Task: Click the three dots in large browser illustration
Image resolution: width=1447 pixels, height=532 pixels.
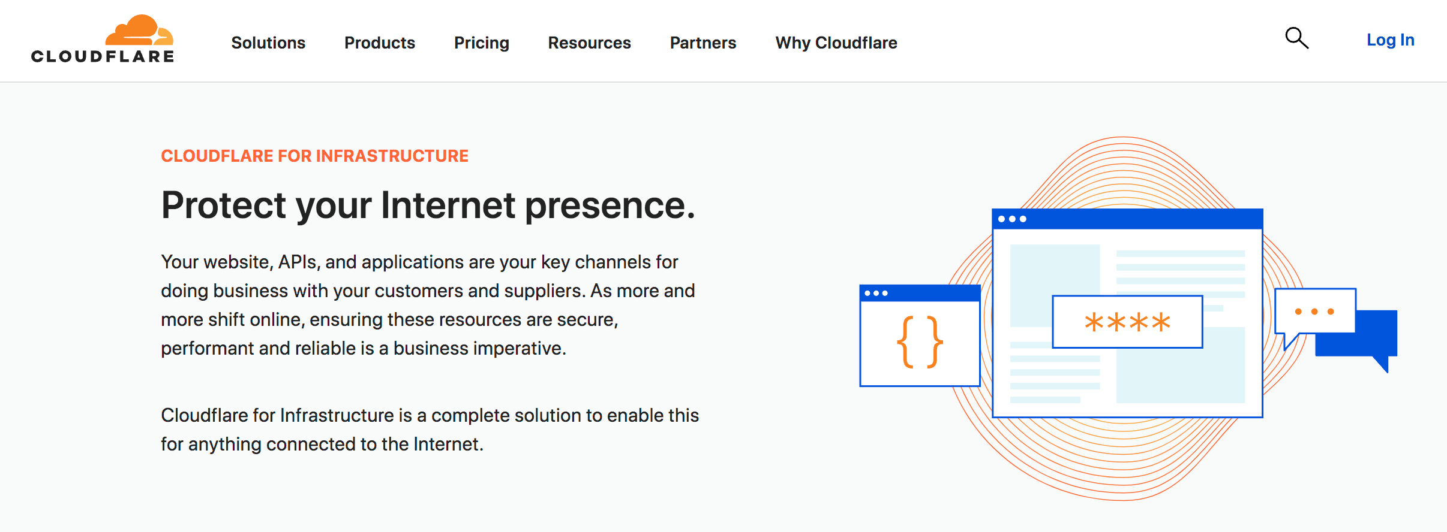Action: 1012,219
